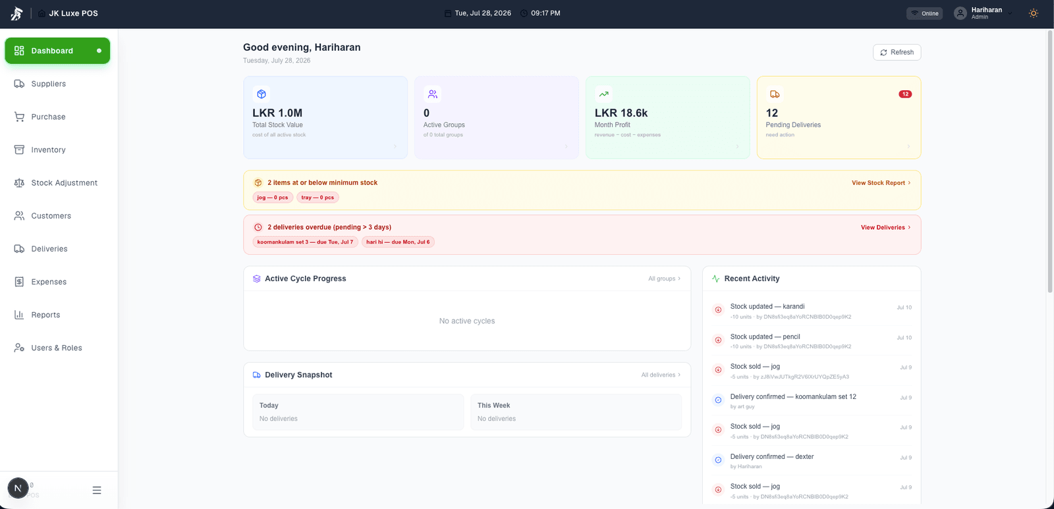
Task: Expand All groups in Active Cycle Progress
Action: coord(664,279)
